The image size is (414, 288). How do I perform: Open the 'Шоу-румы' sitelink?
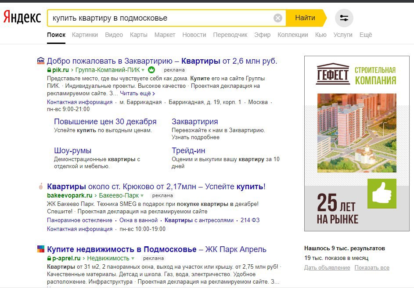point(72,151)
